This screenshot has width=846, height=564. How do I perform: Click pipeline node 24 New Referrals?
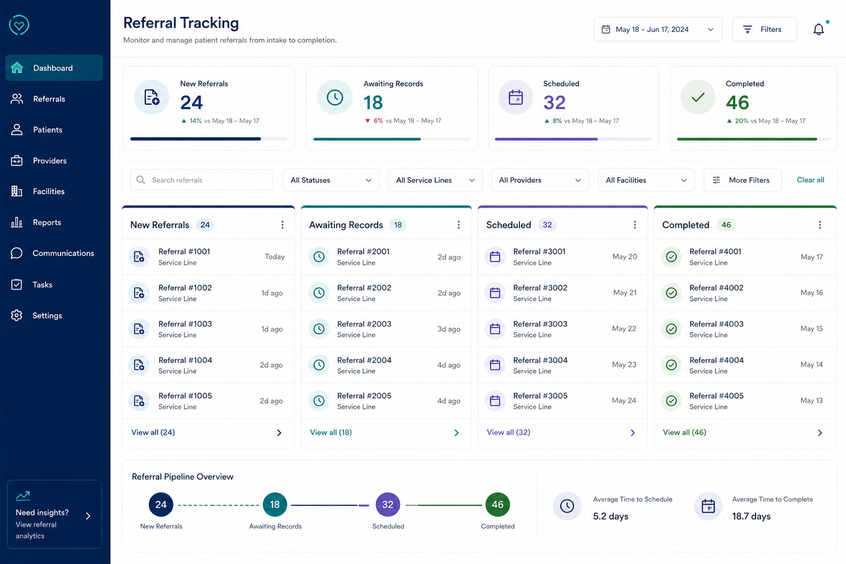click(161, 505)
